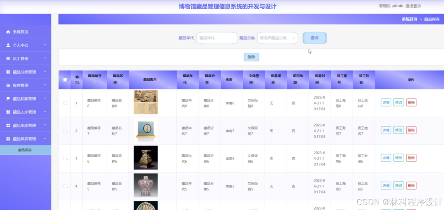The image size is (444, 210).
Task: Sort by 藏品图片 column arrows
Action: (160, 80)
